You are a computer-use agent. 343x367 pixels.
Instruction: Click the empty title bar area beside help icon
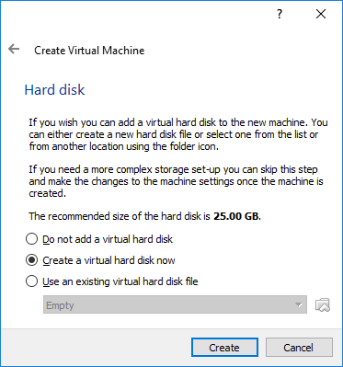pyautogui.click(x=138, y=14)
